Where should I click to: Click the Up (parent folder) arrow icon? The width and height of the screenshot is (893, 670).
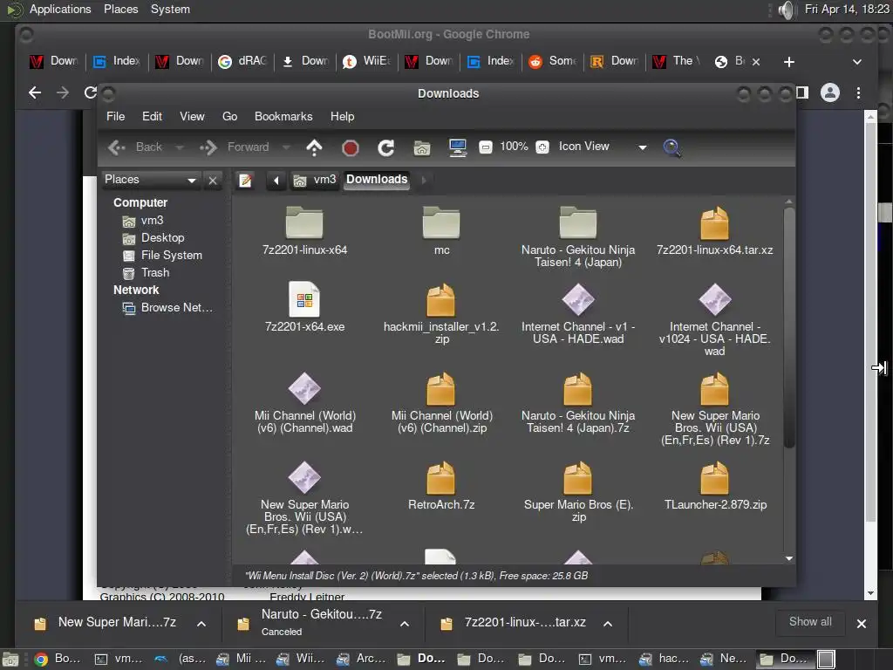point(314,147)
